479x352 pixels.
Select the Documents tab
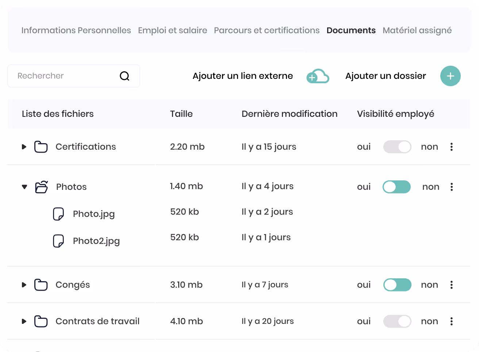coord(351,30)
